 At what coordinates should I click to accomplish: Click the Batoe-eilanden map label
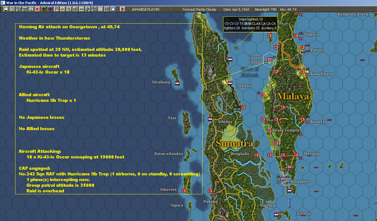coord(169,154)
